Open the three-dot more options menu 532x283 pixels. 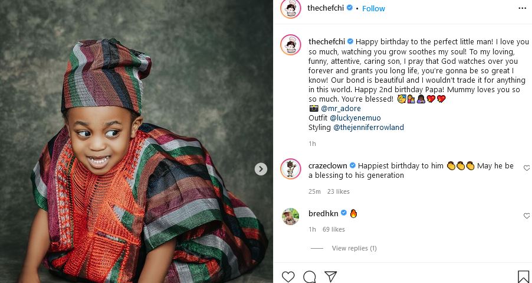(523, 8)
